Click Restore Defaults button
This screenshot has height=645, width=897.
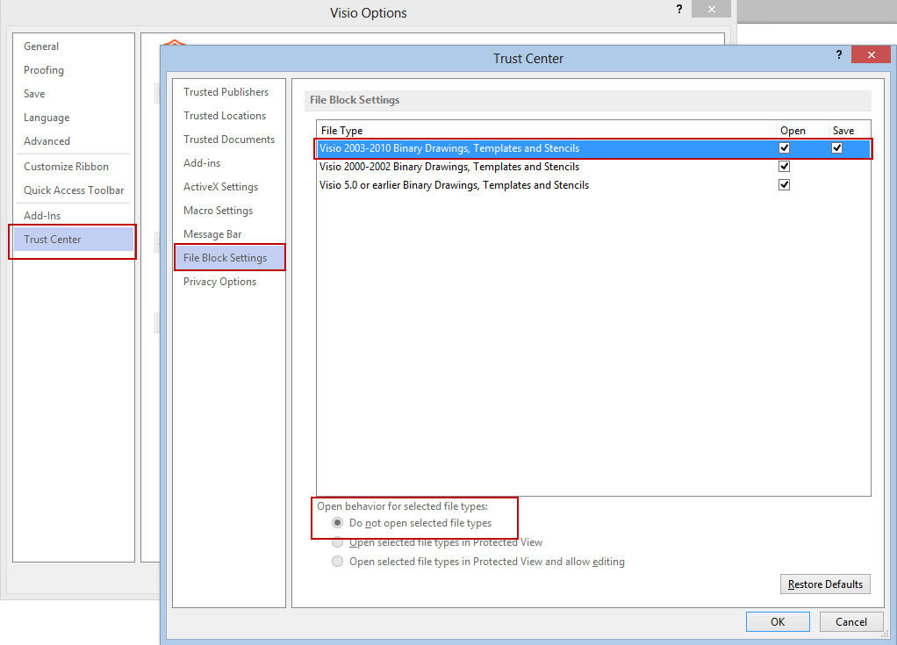tap(825, 584)
